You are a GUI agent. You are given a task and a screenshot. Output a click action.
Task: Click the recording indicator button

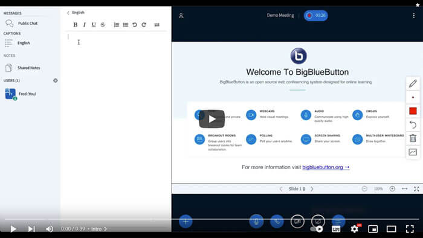[x=315, y=15]
